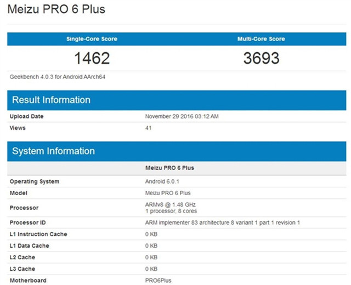Click the single-core score value 1462
The image size is (351, 285).
click(92, 58)
